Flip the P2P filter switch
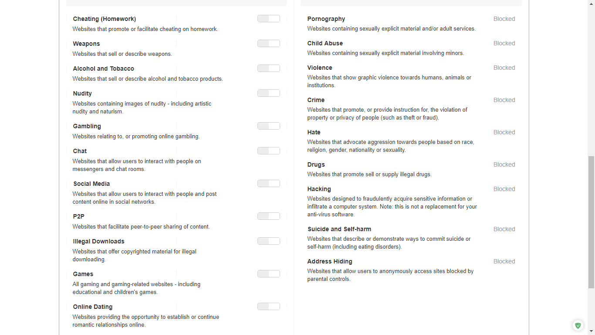 pos(268,216)
